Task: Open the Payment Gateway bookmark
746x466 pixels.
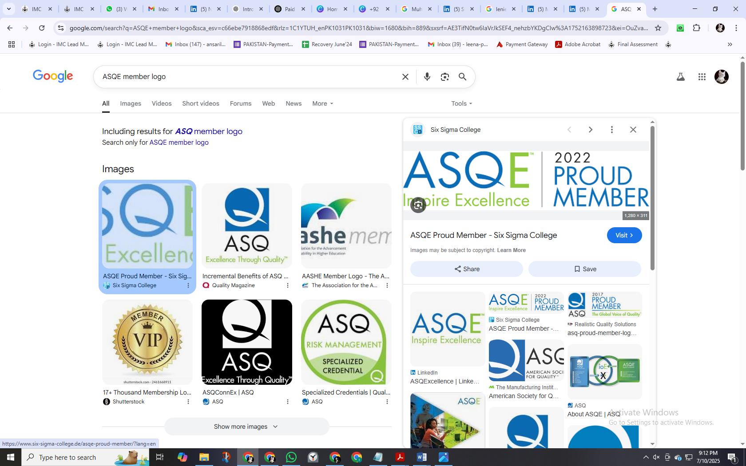Action: coord(522,44)
